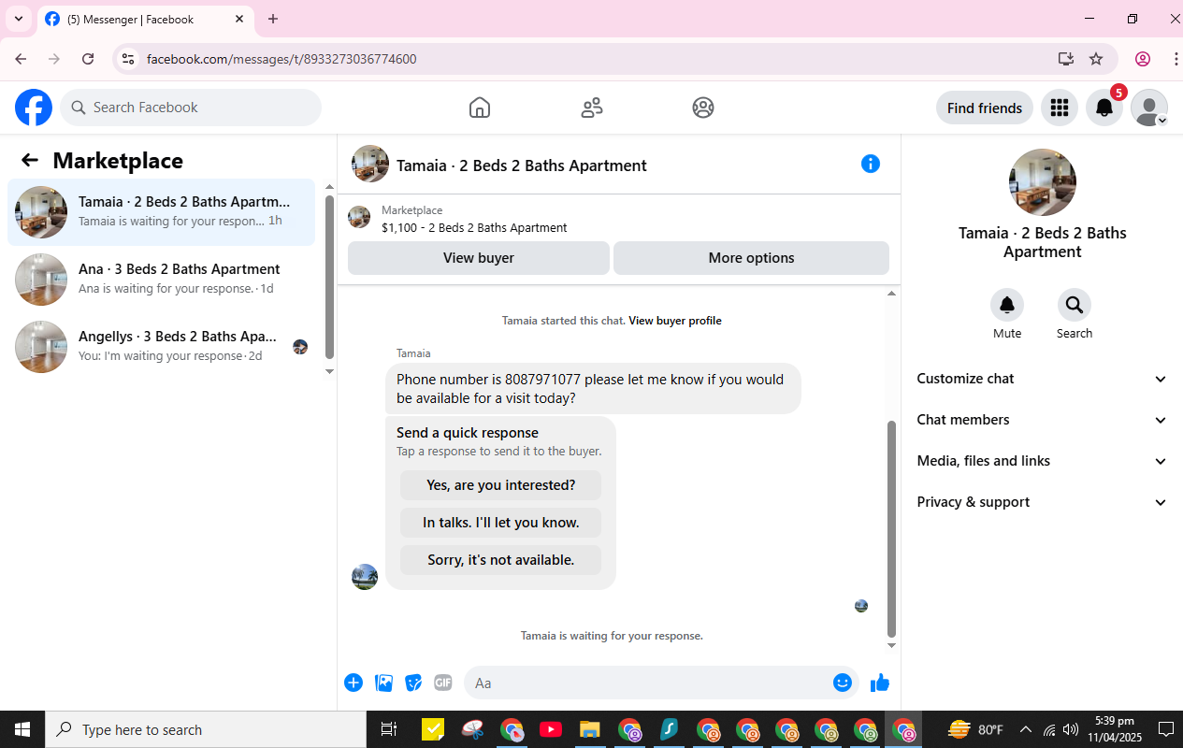
Task: Expand the Privacy & support section
Action: [1043, 502]
